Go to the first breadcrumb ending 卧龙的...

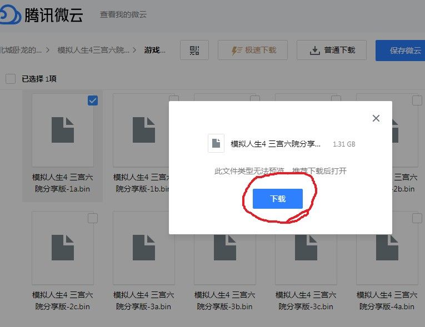tap(21, 50)
